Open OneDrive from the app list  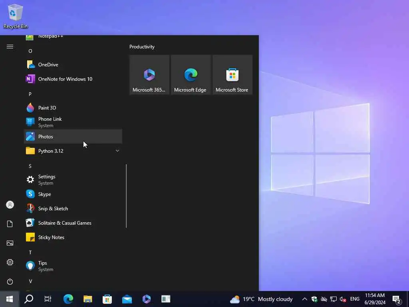pos(73,64)
